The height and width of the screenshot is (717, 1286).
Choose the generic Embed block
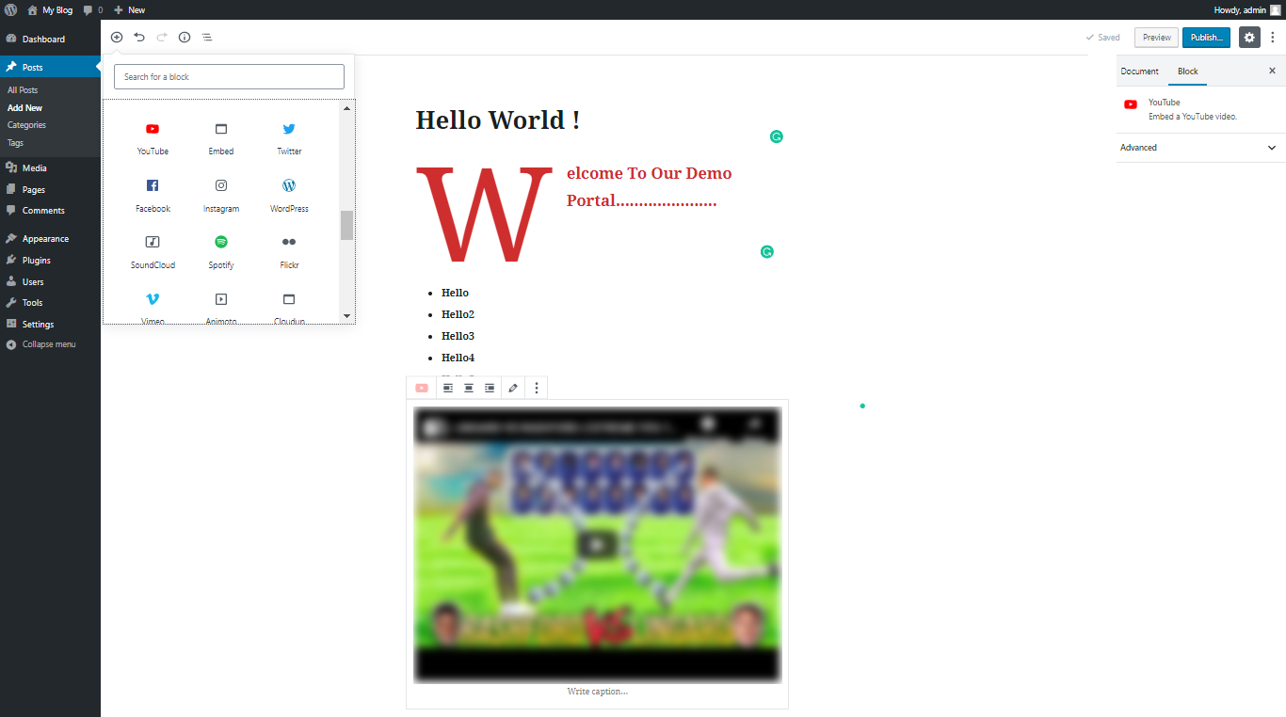pyautogui.click(x=221, y=138)
